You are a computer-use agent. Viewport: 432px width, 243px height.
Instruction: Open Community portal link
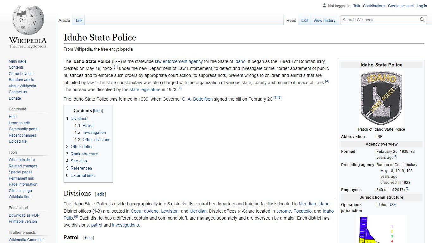23,129
